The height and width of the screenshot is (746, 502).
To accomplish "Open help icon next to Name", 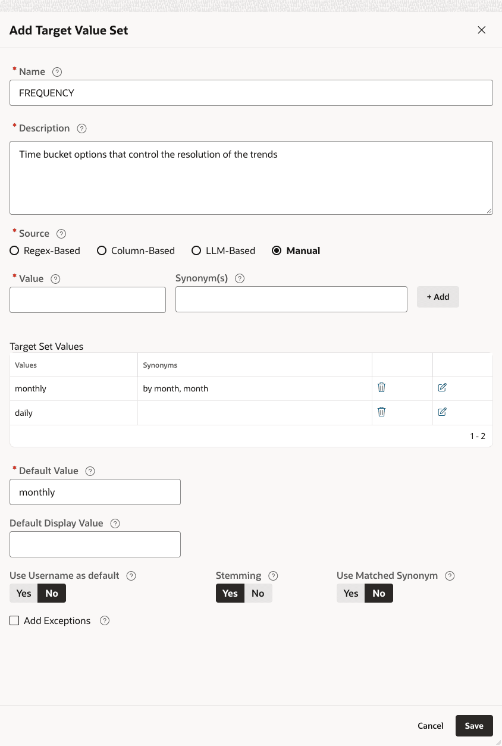I will point(57,72).
